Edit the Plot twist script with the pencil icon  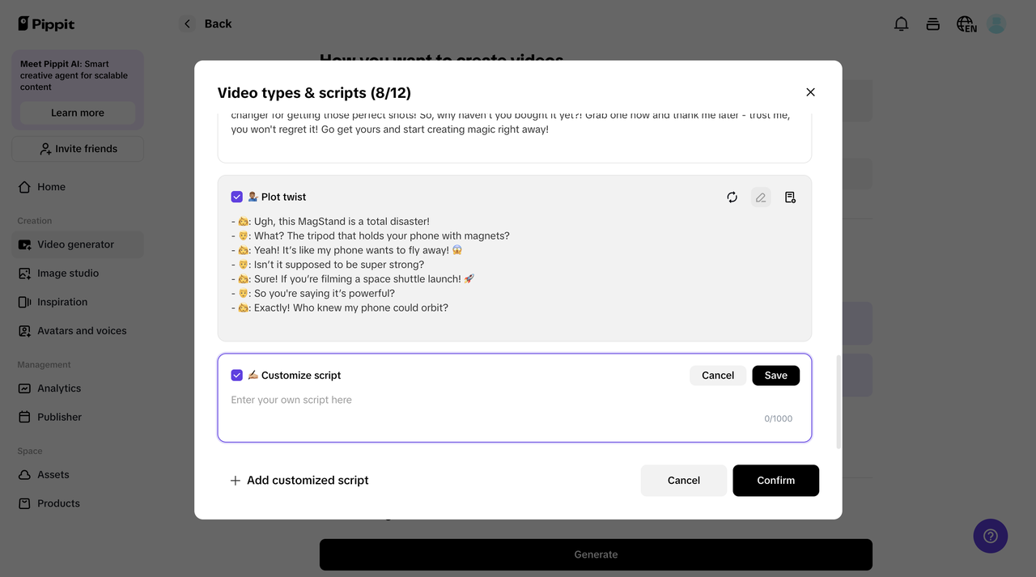click(760, 197)
